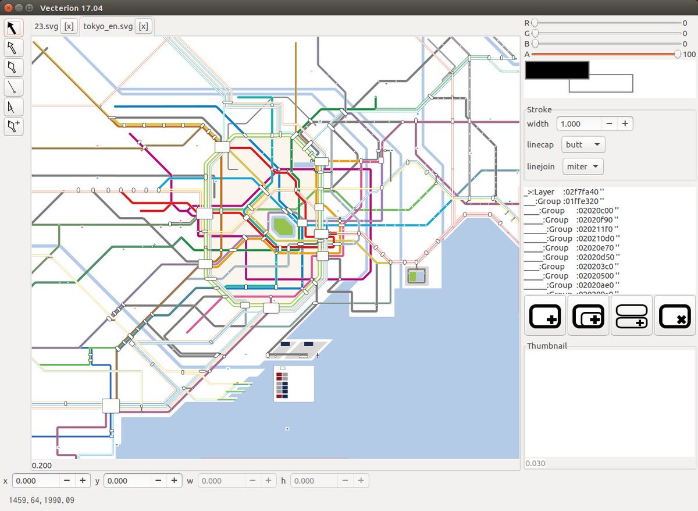Click the y coordinate input field
This screenshot has width=698, height=511.
tap(128, 481)
